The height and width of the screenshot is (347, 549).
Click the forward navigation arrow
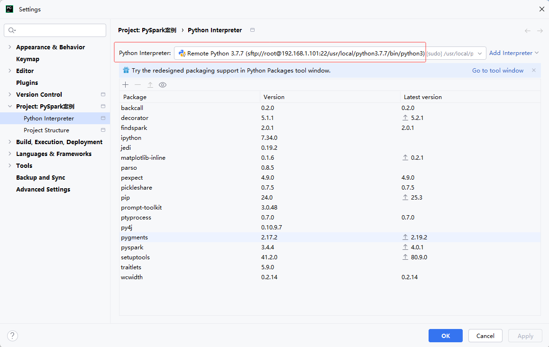coord(540,31)
